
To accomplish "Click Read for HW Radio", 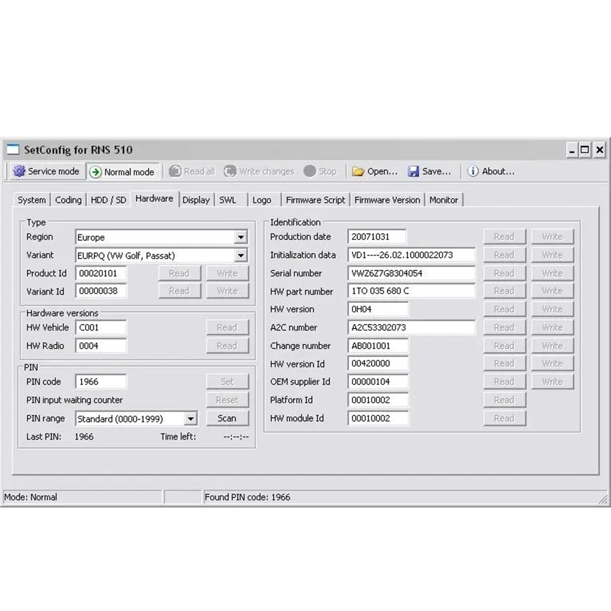I will 227,346.
